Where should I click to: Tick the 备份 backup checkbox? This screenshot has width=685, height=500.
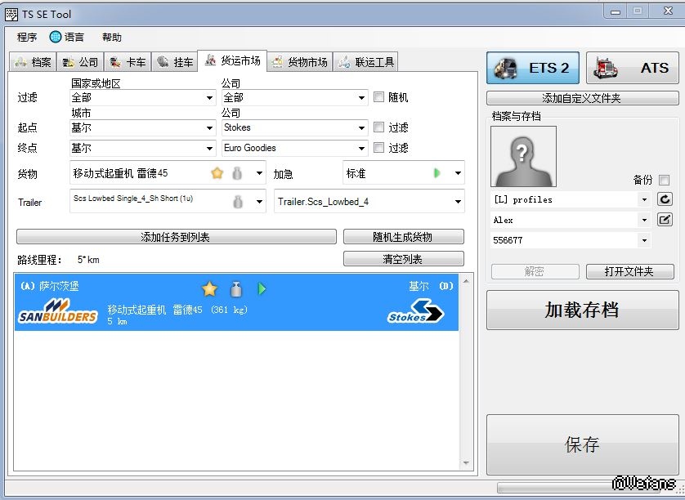pos(664,180)
